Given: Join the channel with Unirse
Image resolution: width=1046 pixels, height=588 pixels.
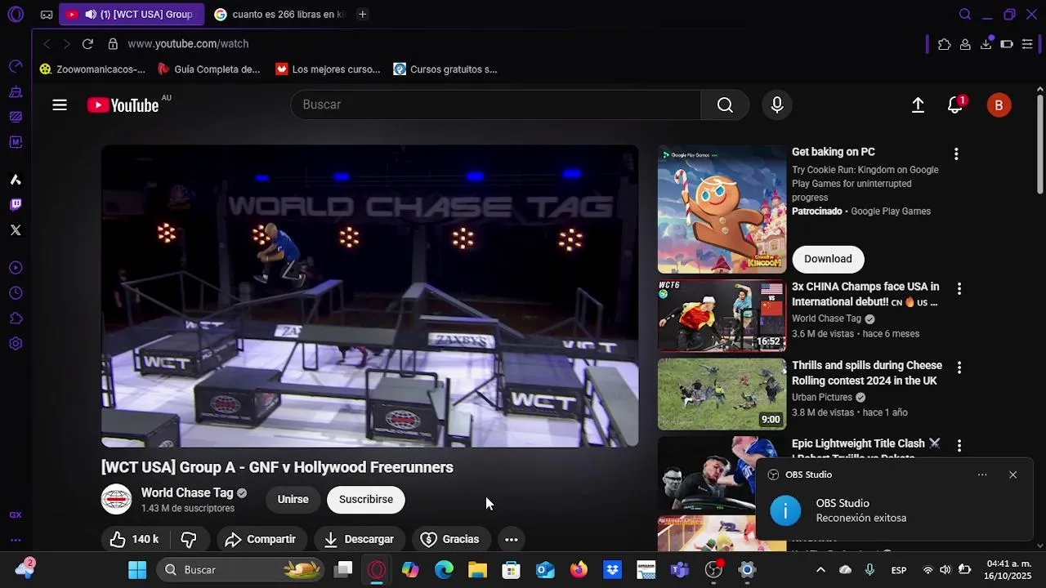Looking at the screenshot, I should [x=293, y=499].
